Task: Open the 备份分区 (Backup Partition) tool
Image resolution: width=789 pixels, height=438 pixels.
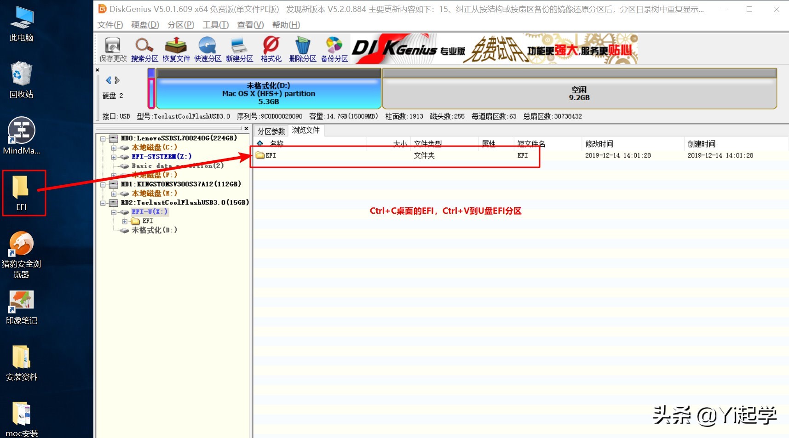Action: point(334,49)
